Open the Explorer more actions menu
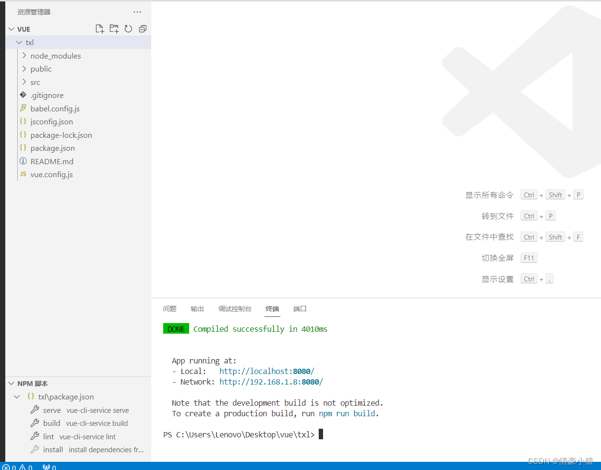 137,12
